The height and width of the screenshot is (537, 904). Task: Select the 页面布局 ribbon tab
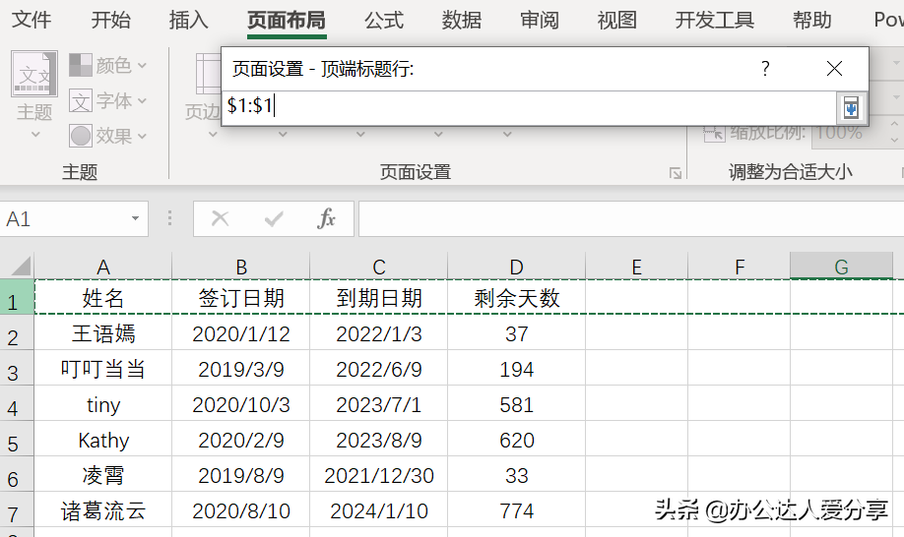coord(287,20)
